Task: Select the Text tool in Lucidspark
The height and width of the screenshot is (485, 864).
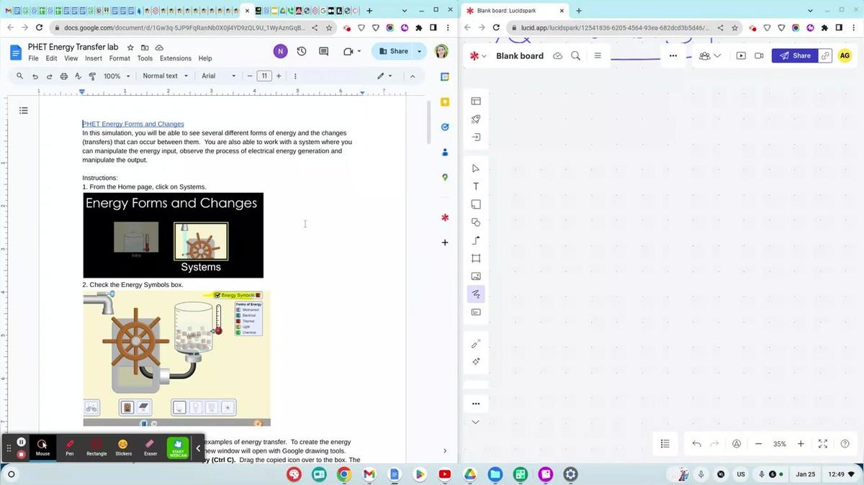Action: click(476, 186)
